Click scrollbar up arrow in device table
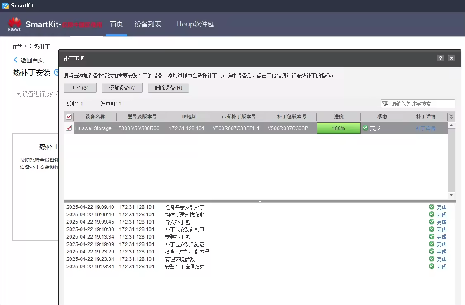The height and width of the screenshot is (305, 465). [451, 125]
